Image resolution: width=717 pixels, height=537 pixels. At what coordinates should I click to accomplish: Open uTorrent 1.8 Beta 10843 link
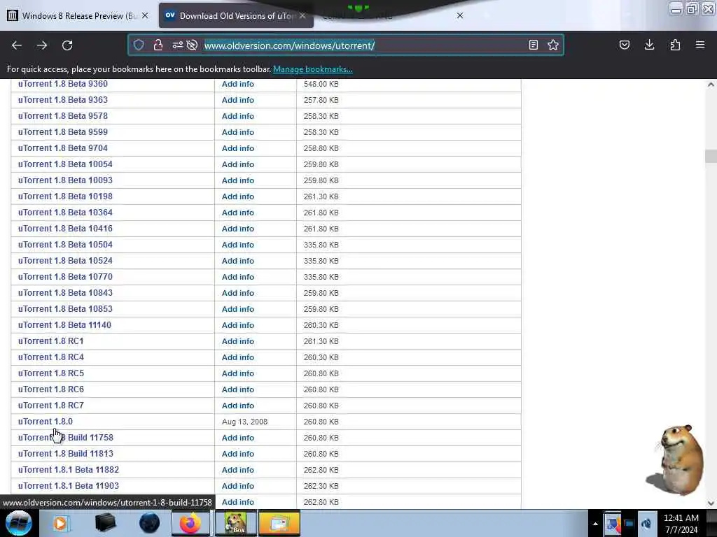point(65,293)
